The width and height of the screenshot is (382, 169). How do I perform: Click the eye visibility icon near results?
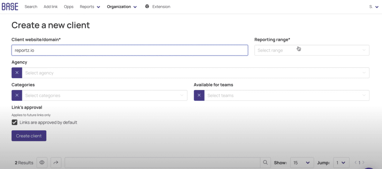pyautogui.click(x=42, y=163)
